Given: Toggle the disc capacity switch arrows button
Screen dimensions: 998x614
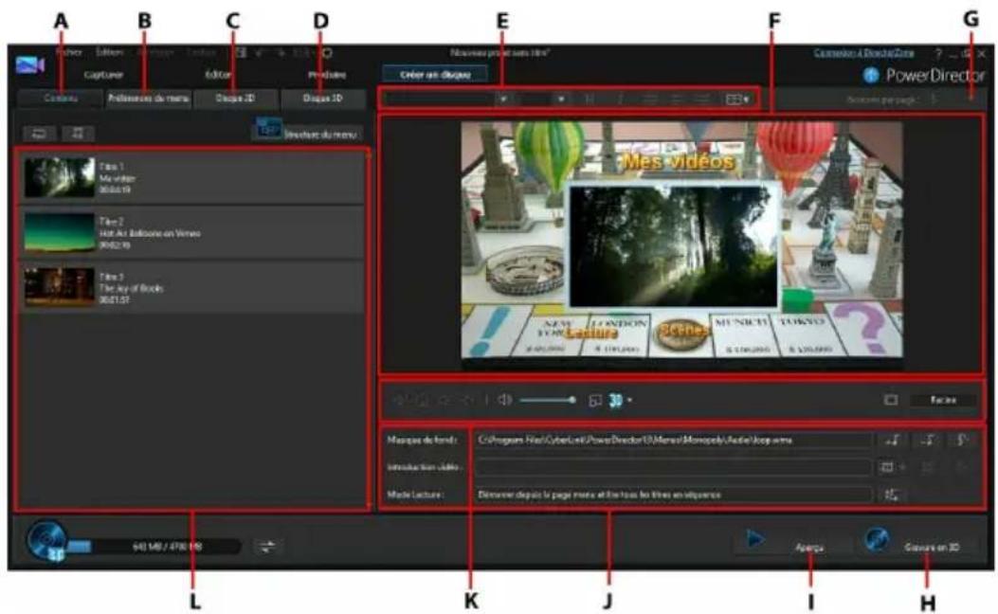Looking at the screenshot, I should (x=267, y=546).
